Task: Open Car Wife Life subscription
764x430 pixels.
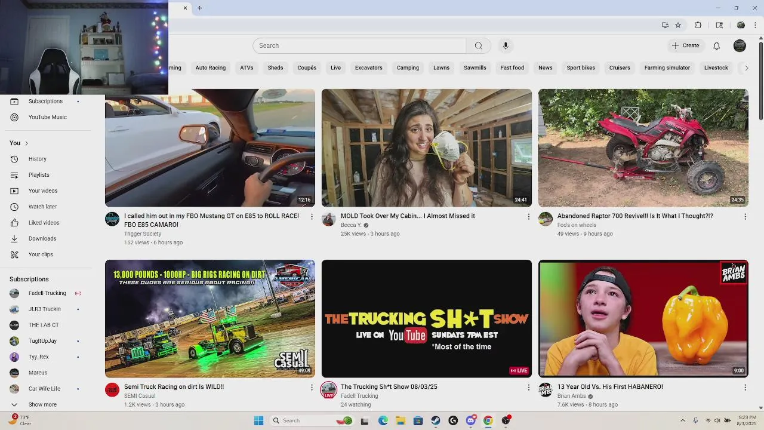Action: 44,389
